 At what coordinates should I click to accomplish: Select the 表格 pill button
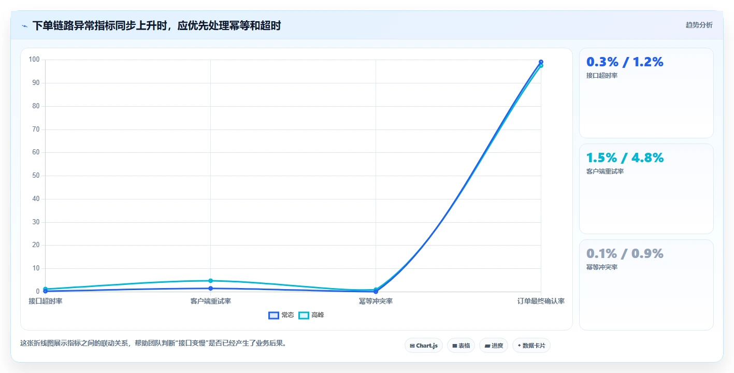[x=460, y=346]
